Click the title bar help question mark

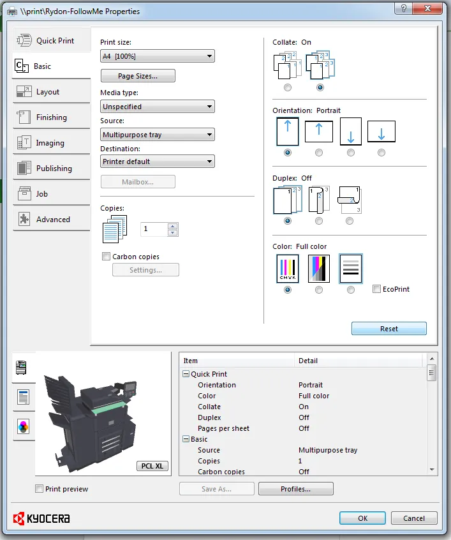[404, 8]
